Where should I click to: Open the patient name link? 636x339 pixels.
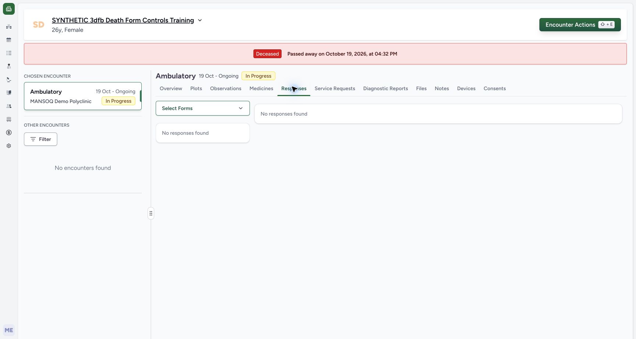(123, 20)
